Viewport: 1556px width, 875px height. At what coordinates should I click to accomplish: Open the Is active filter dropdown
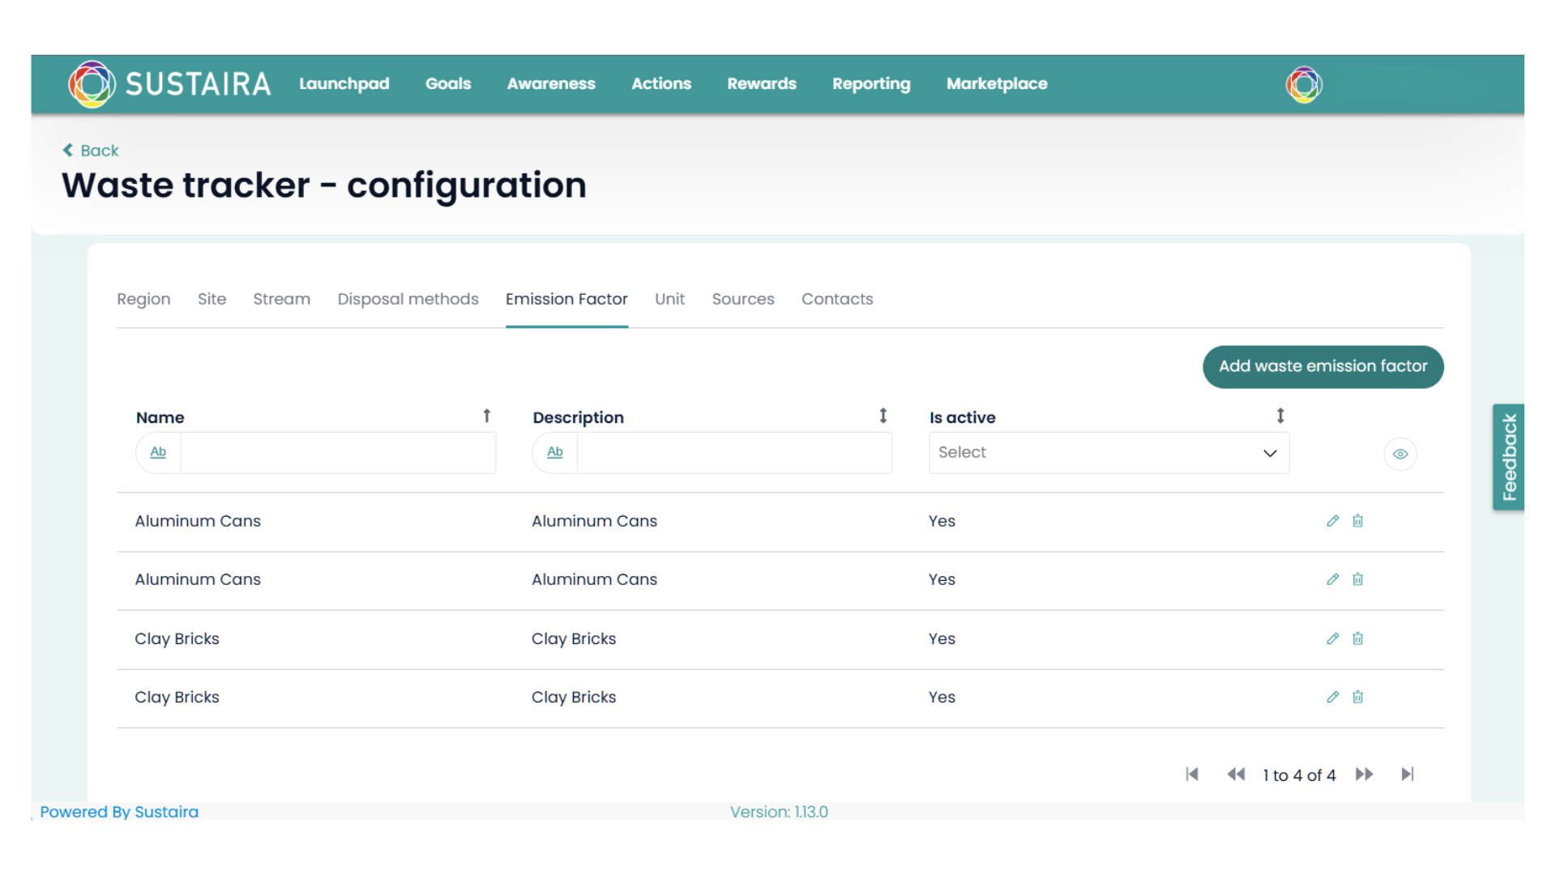pyautogui.click(x=1108, y=452)
